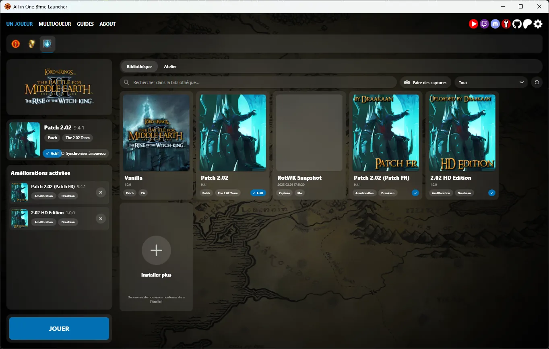Click the active patch thumbnail in sidebar
The height and width of the screenshot is (349, 549).
(x=25, y=140)
